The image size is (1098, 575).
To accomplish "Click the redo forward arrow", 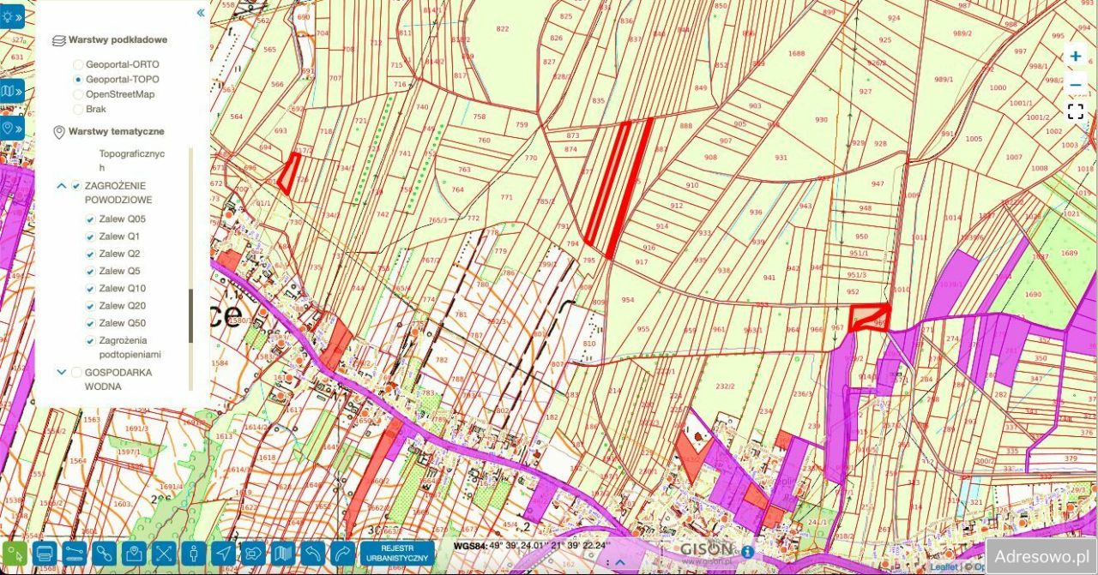I will click(342, 554).
